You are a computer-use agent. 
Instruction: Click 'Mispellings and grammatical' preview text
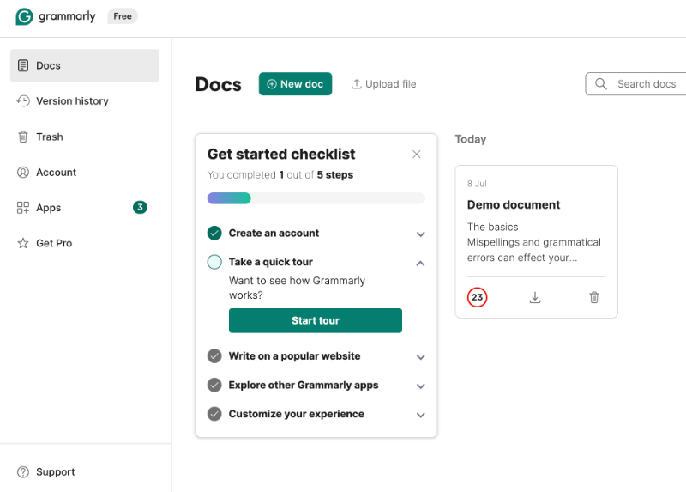click(x=534, y=242)
